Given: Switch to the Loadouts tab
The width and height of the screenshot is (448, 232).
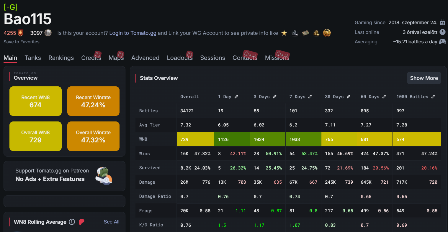Looking at the screenshot, I should tap(180, 58).
